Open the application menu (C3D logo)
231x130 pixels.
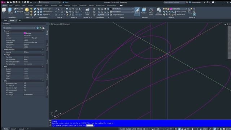click(3, 2)
